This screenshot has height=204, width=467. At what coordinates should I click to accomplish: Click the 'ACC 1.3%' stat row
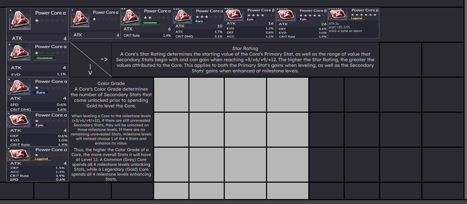pyautogui.click(x=38, y=172)
